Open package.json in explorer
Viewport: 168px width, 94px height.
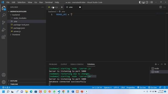point(27,28)
